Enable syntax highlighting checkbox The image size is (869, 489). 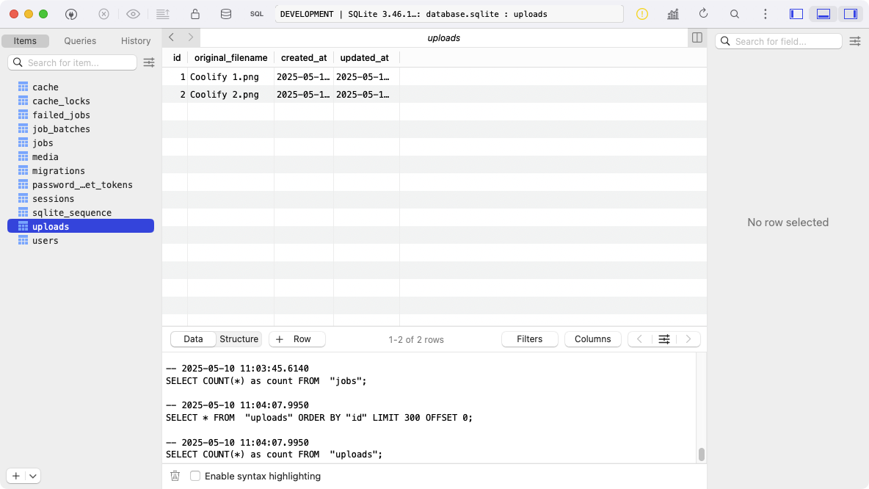195,476
